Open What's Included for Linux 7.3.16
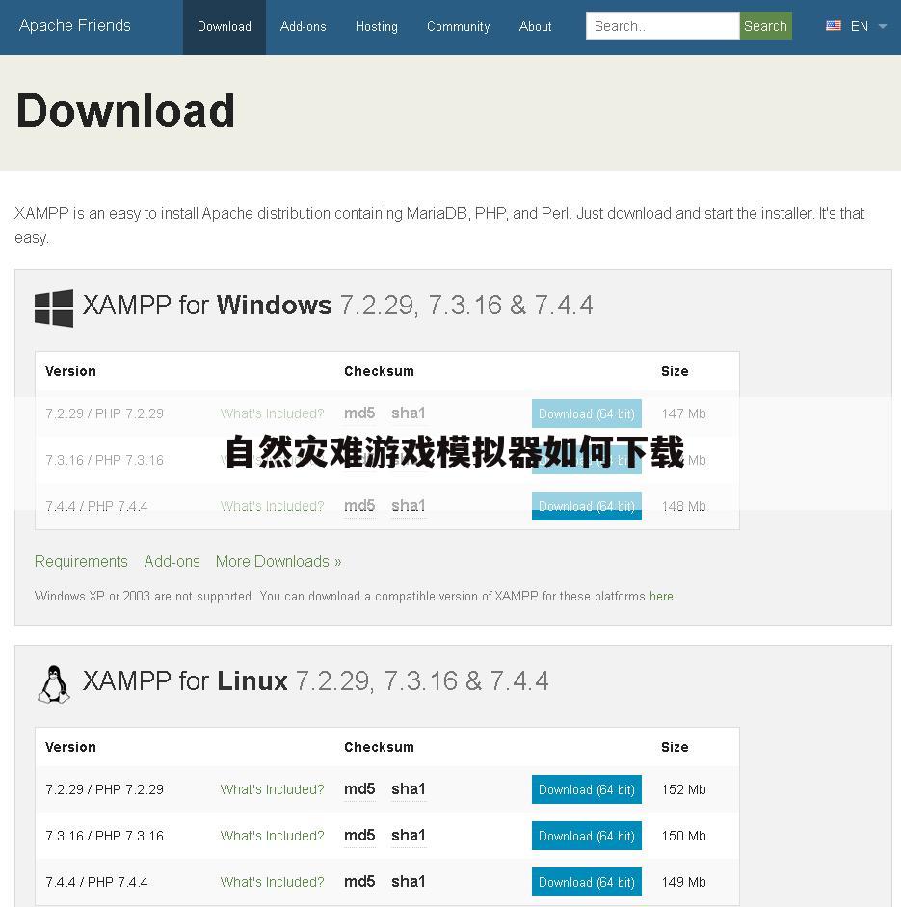Image resolution: width=901 pixels, height=907 pixels. (x=272, y=836)
